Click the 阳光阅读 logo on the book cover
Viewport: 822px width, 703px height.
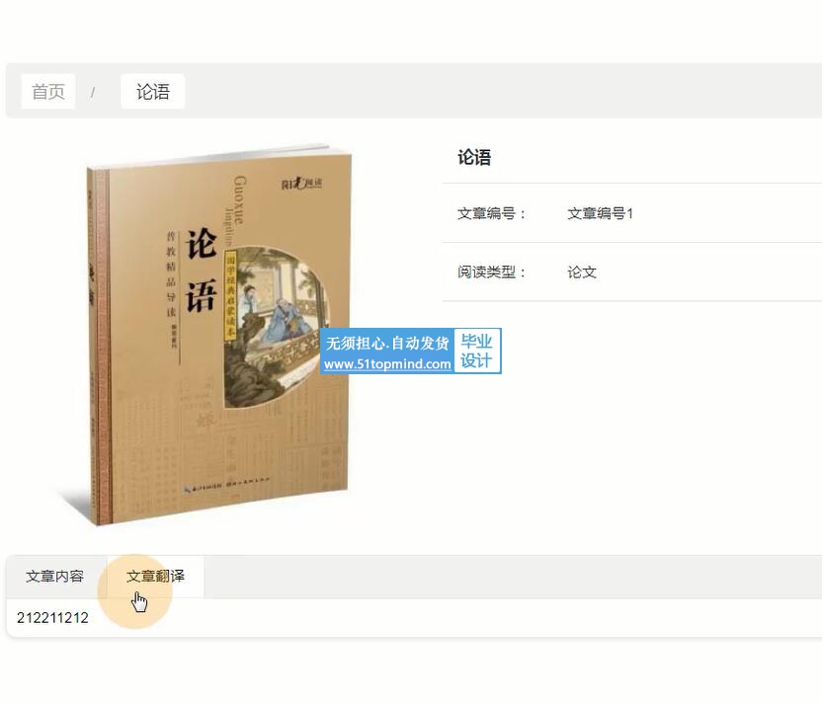(x=301, y=184)
